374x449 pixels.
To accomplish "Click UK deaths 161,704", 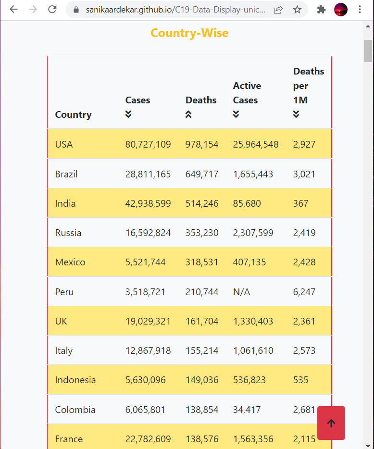I will pos(202,321).
